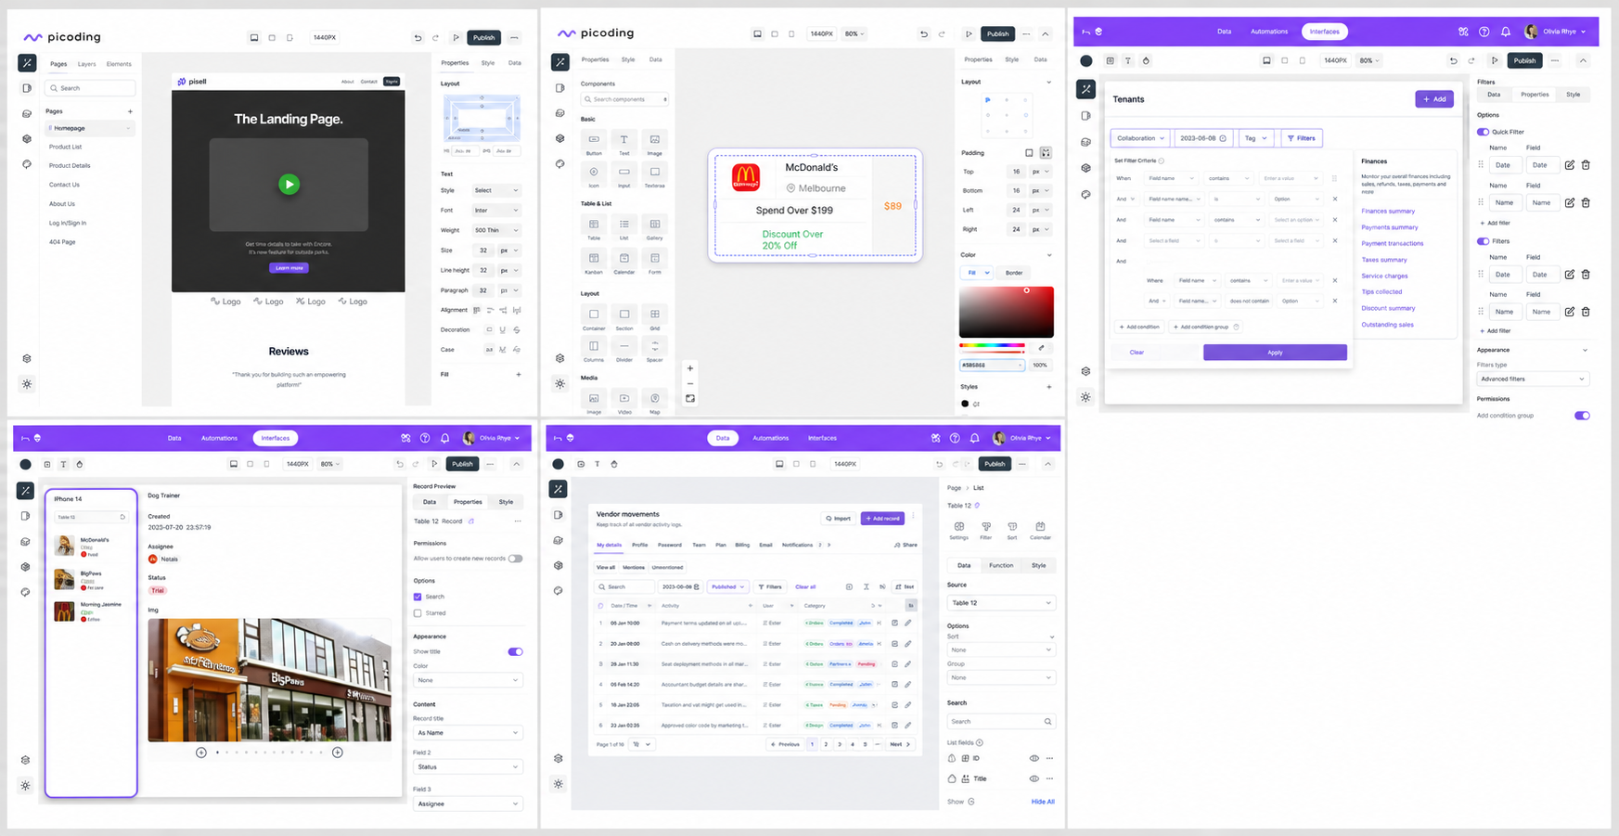This screenshot has height=836, width=1619.
Task: Click the eyedropper icon beside the hue bar
Action: click(1041, 348)
